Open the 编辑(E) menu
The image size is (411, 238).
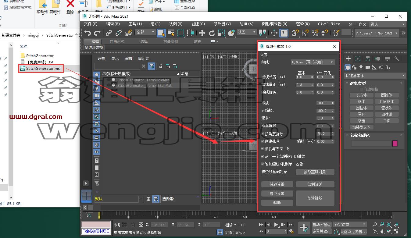(x=113, y=24)
